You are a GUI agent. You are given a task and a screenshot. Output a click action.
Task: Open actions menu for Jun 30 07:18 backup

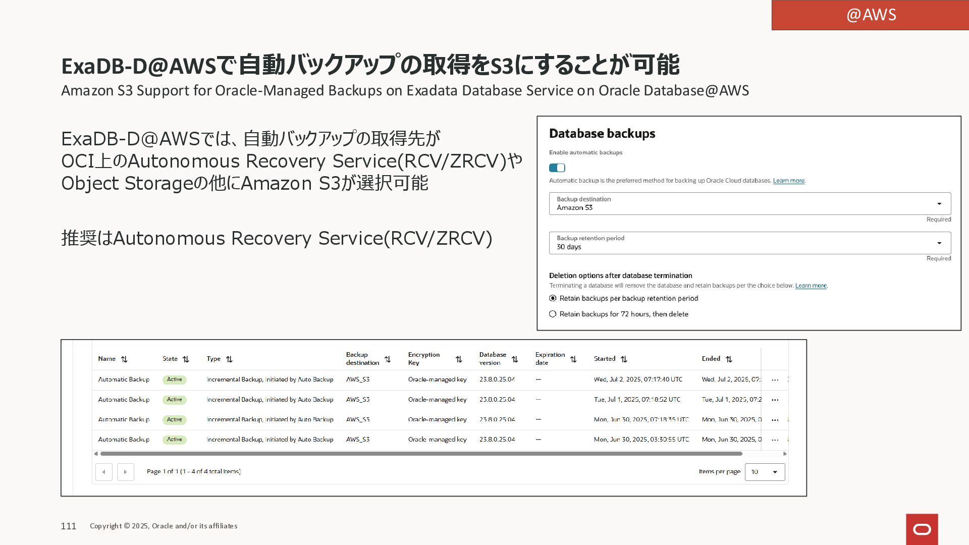(x=775, y=420)
